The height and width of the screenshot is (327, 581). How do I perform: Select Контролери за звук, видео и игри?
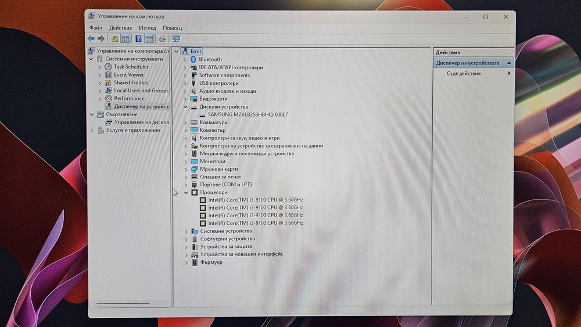click(x=239, y=138)
